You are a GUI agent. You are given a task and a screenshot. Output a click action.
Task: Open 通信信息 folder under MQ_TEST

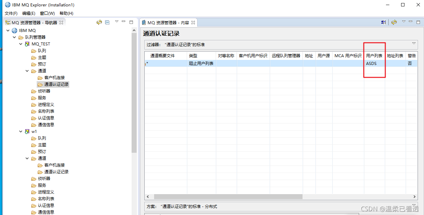[x=46, y=125]
